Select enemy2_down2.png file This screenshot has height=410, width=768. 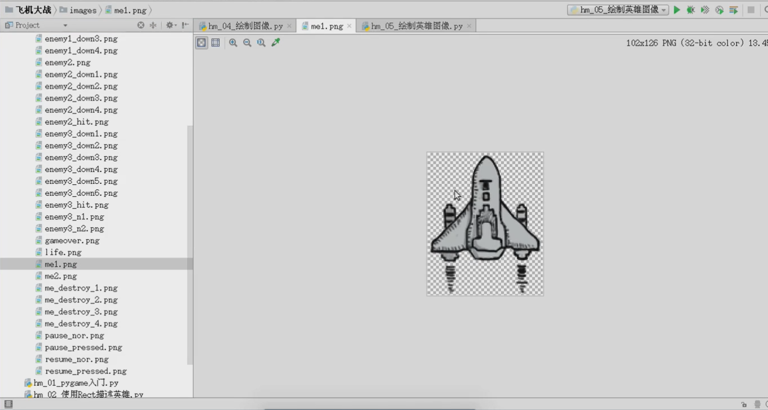pyautogui.click(x=81, y=86)
